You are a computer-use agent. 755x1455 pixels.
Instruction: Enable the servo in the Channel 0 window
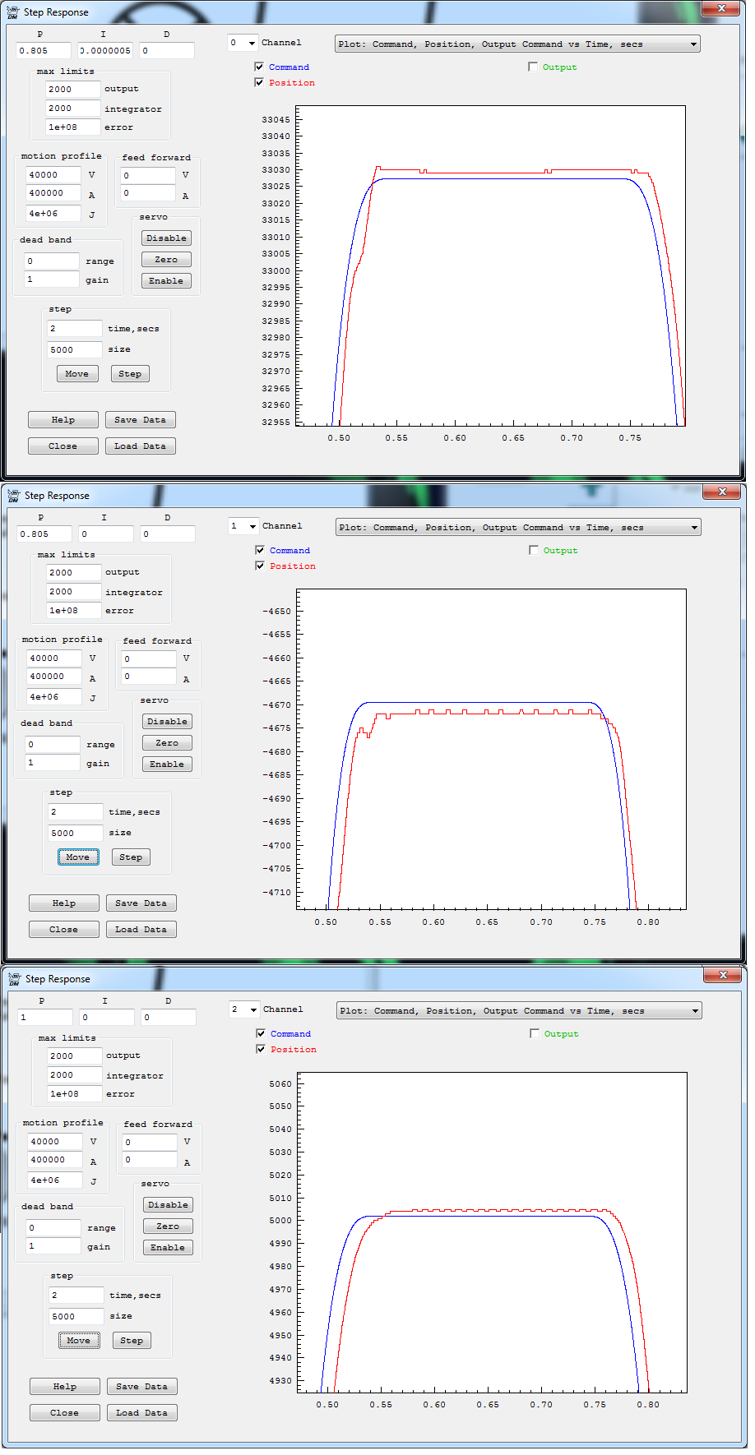(166, 281)
